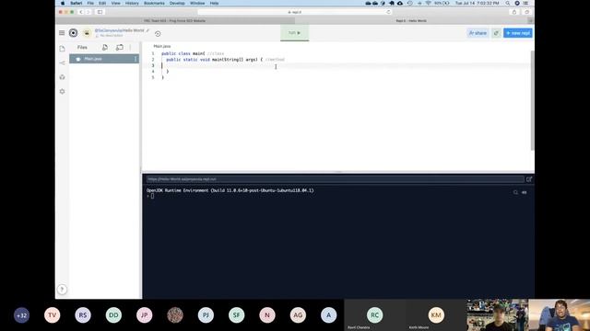Click the Repl.it logo icon
The height and width of the screenshot is (331, 590).
pyautogui.click(x=73, y=33)
